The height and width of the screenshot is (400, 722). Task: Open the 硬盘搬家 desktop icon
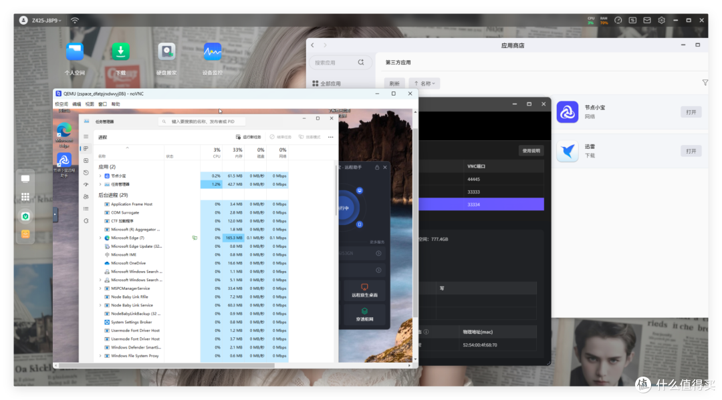tap(166, 52)
